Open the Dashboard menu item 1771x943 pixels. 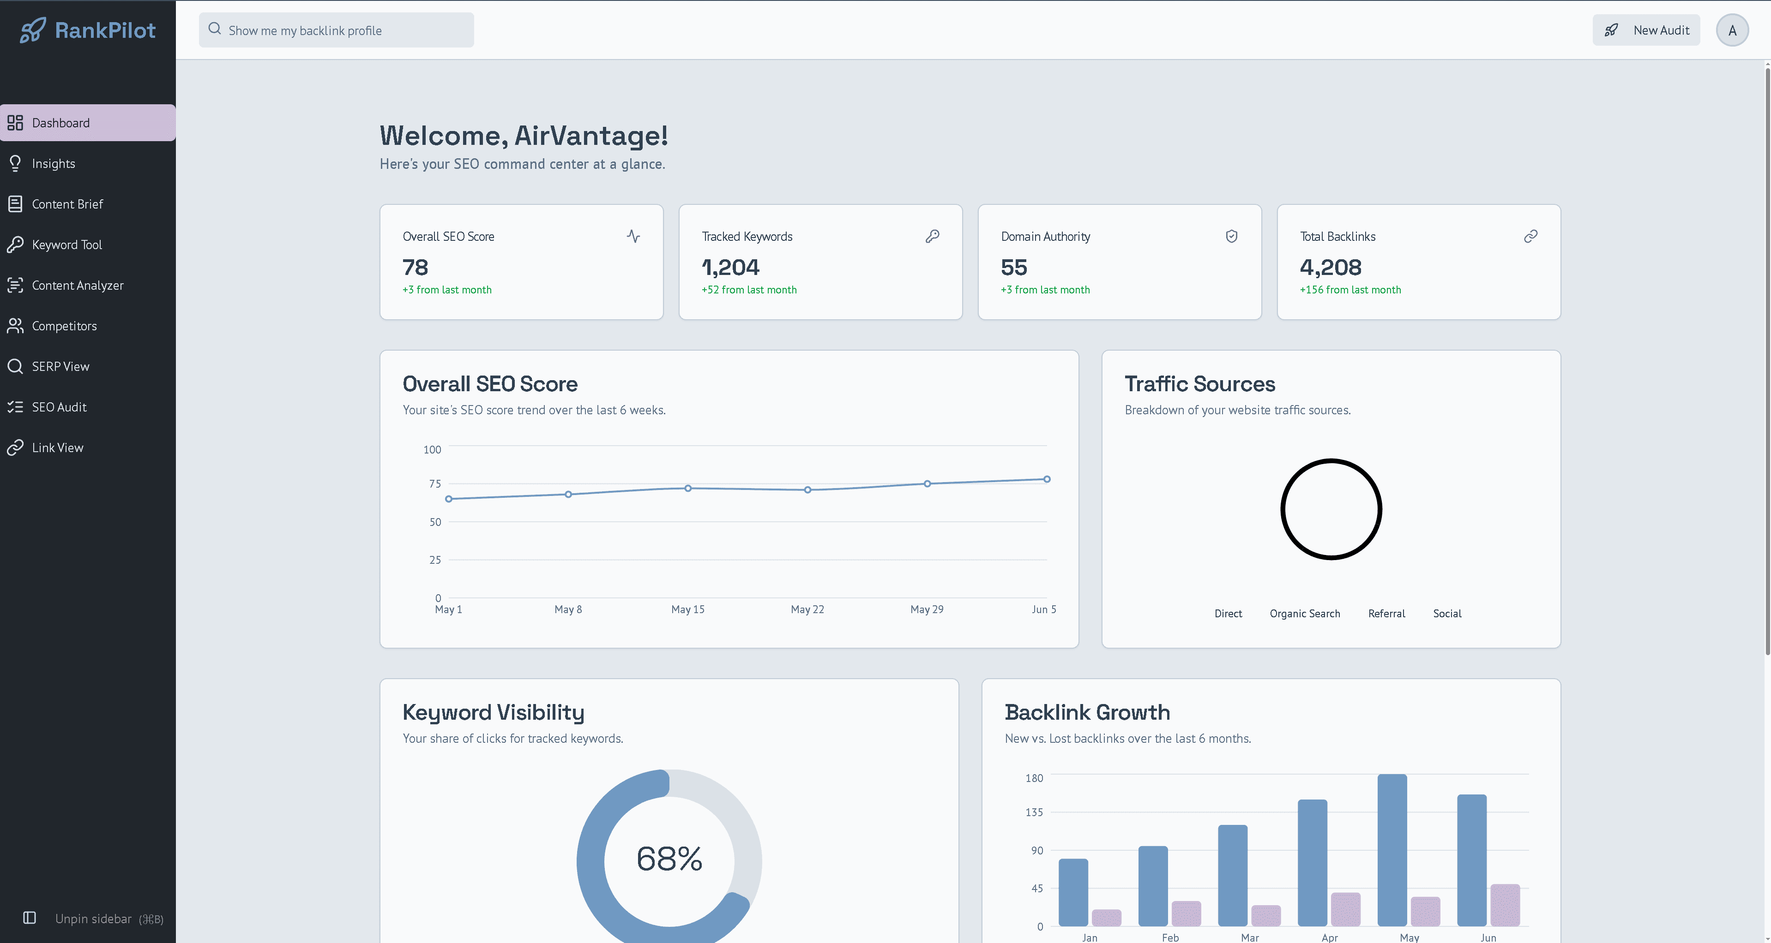tap(88, 123)
